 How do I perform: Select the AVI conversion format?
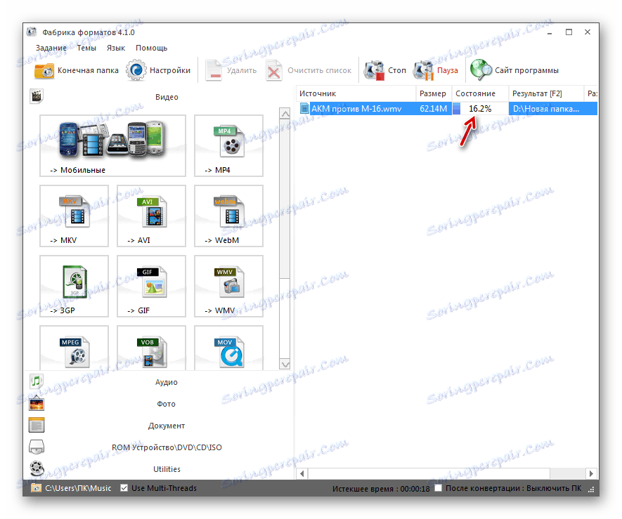pos(151,216)
